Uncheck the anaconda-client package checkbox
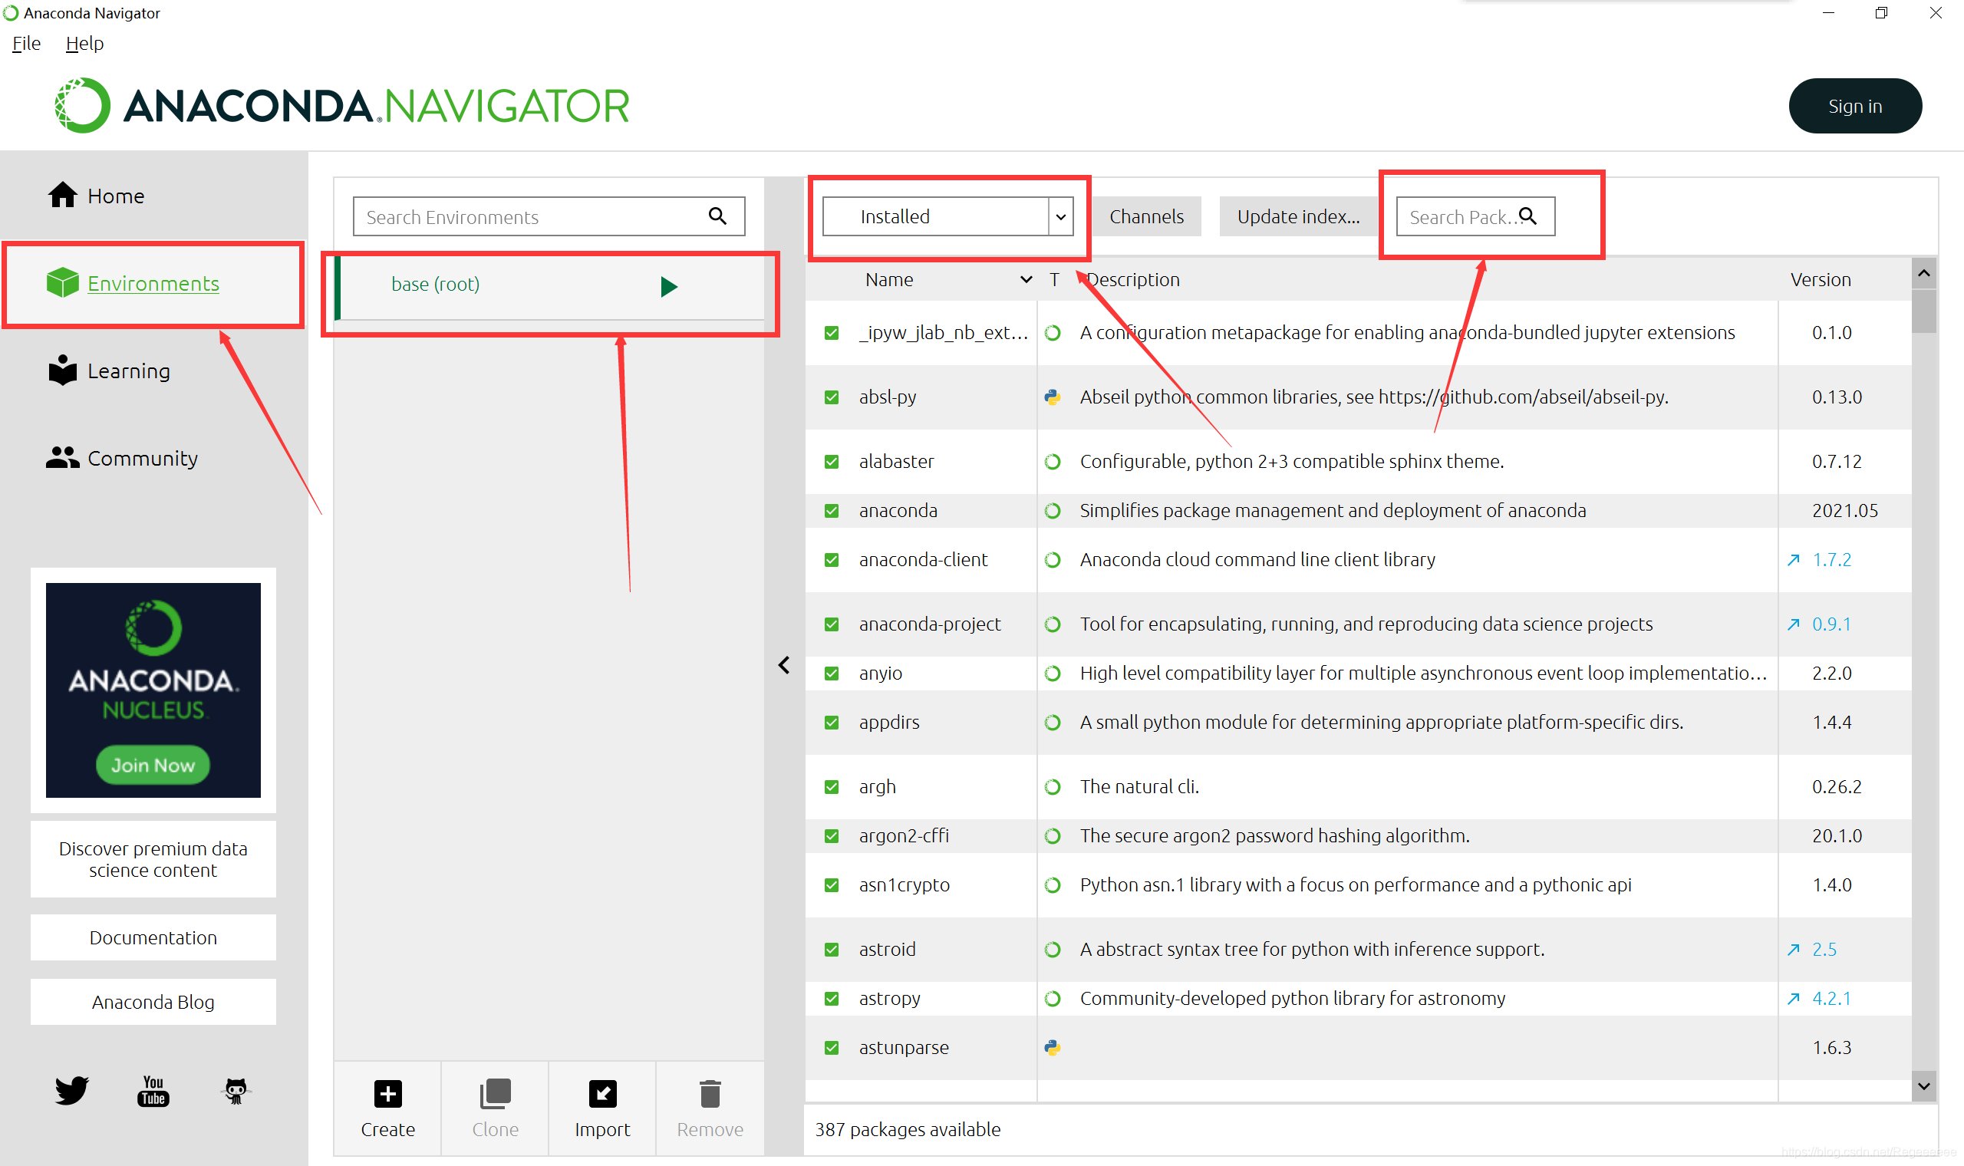 [831, 560]
